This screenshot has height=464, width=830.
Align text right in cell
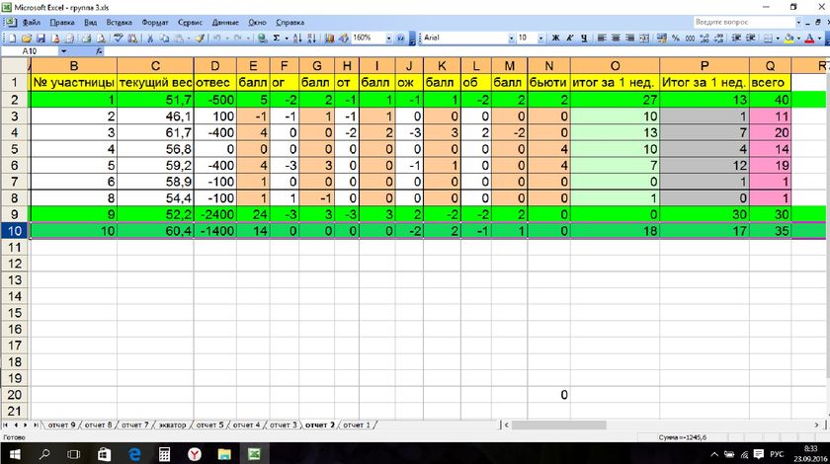pyautogui.click(x=630, y=39)
